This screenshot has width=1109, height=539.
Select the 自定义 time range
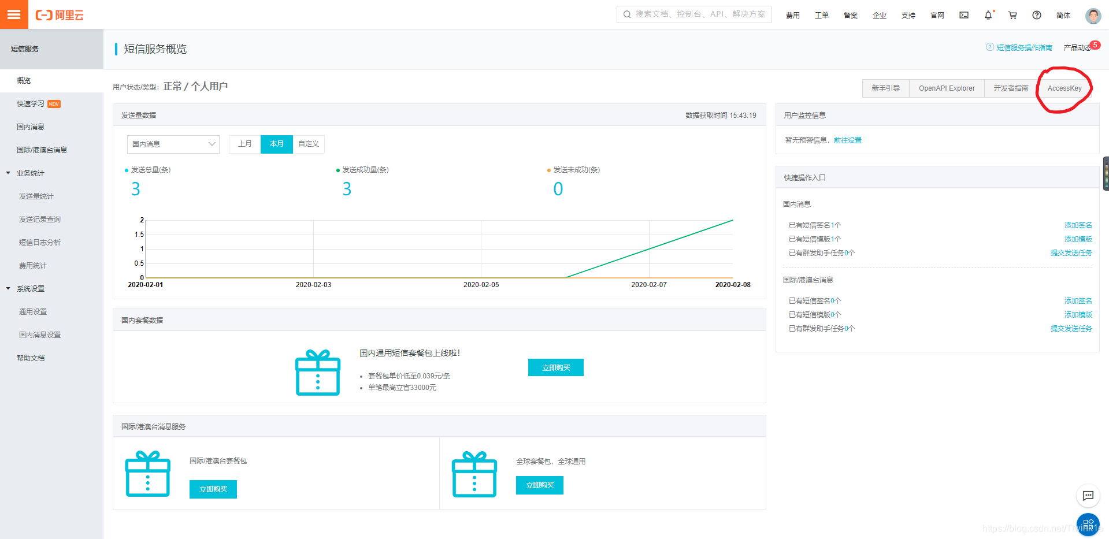pyautogui.click(x=309, y=144)
